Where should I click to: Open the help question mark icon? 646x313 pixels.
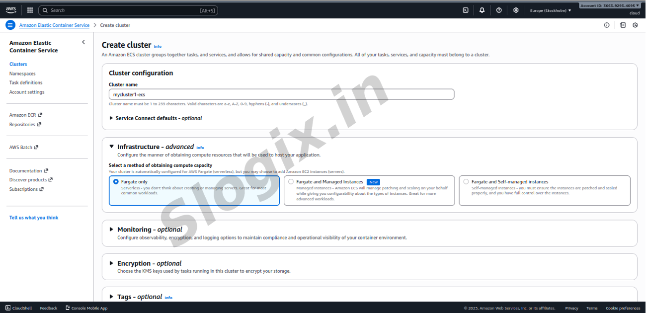pyautogui.click(x=499, y=10)
